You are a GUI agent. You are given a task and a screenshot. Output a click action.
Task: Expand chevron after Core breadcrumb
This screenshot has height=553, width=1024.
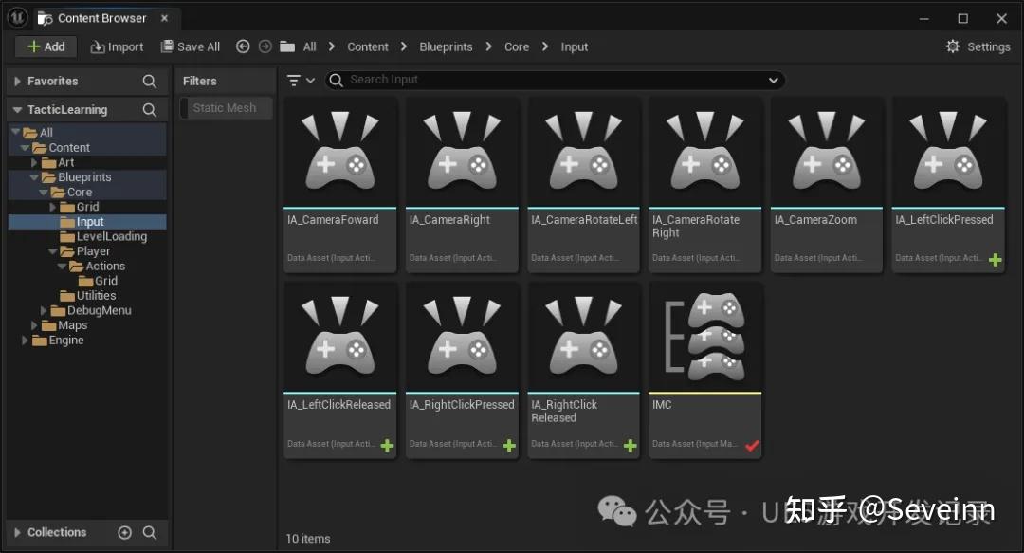coord(544,46)
